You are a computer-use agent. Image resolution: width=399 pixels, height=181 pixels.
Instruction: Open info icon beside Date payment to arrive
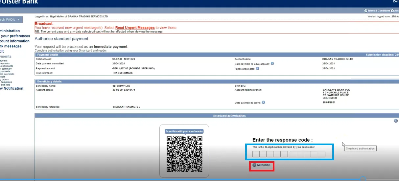(x=264, y=102)
